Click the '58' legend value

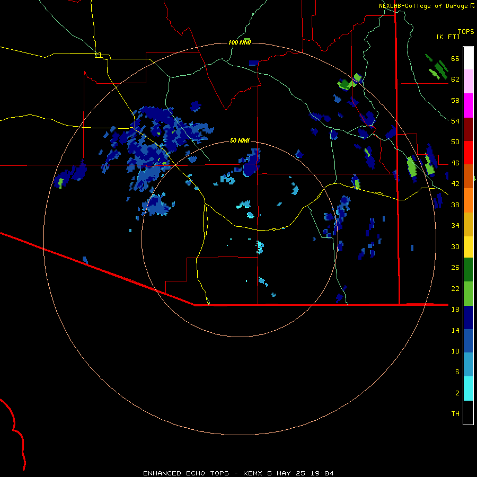click(455, 100)
